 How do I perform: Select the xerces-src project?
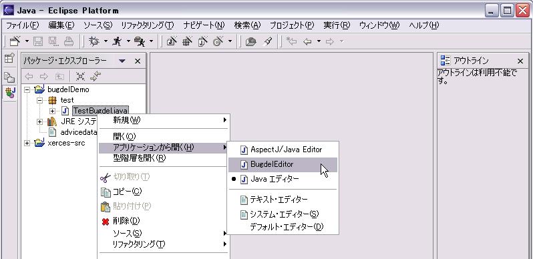click(66, 143)
